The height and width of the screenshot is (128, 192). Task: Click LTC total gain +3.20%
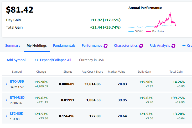click(179, 114)
